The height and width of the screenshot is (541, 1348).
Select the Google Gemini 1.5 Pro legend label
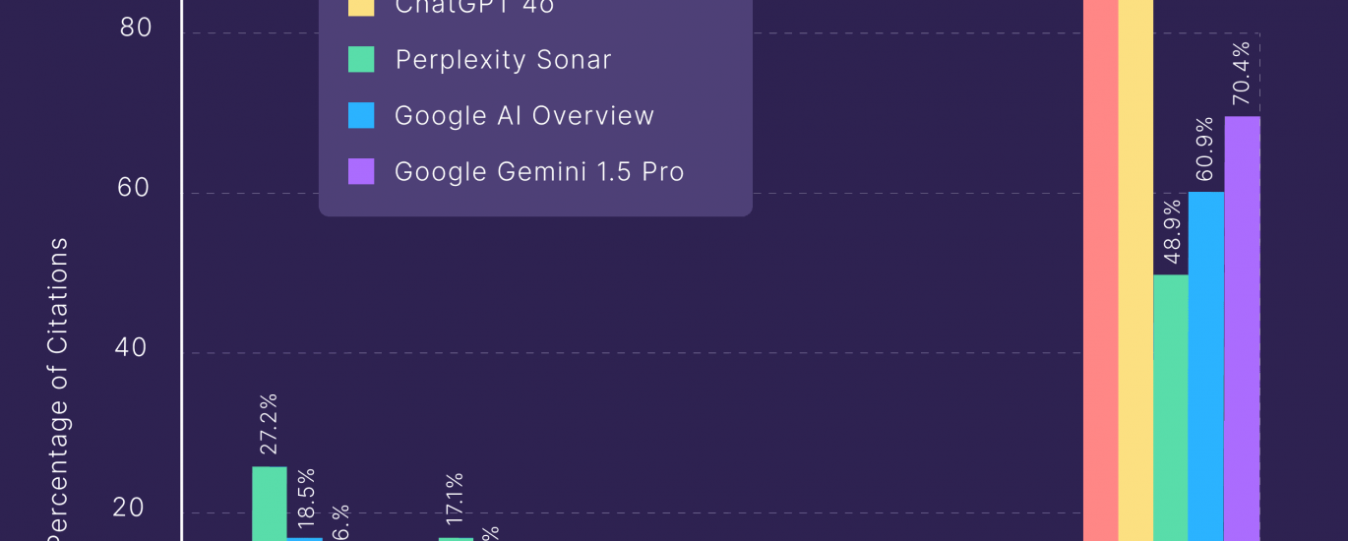(539, 171)
